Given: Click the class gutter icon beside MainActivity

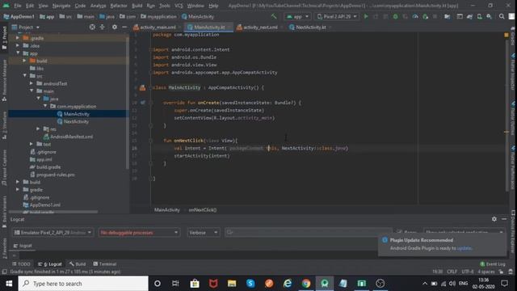Looking at the screenshot, I should 142,88.
